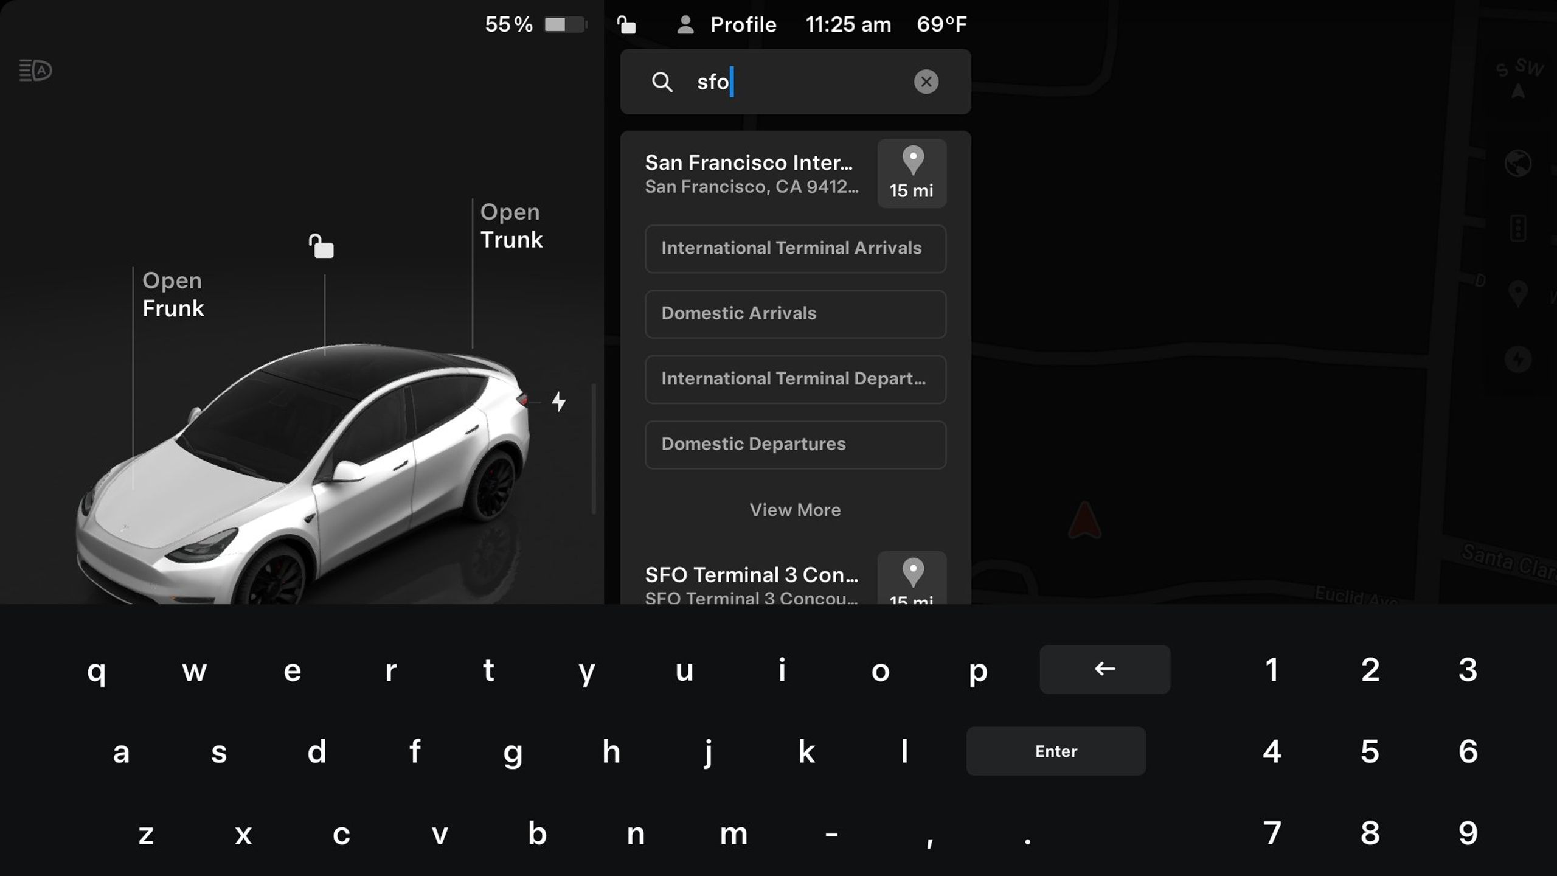The image size is (1557, 876).
Task: Click the search icon in navigation bar
Action: (x=662, y=82)
